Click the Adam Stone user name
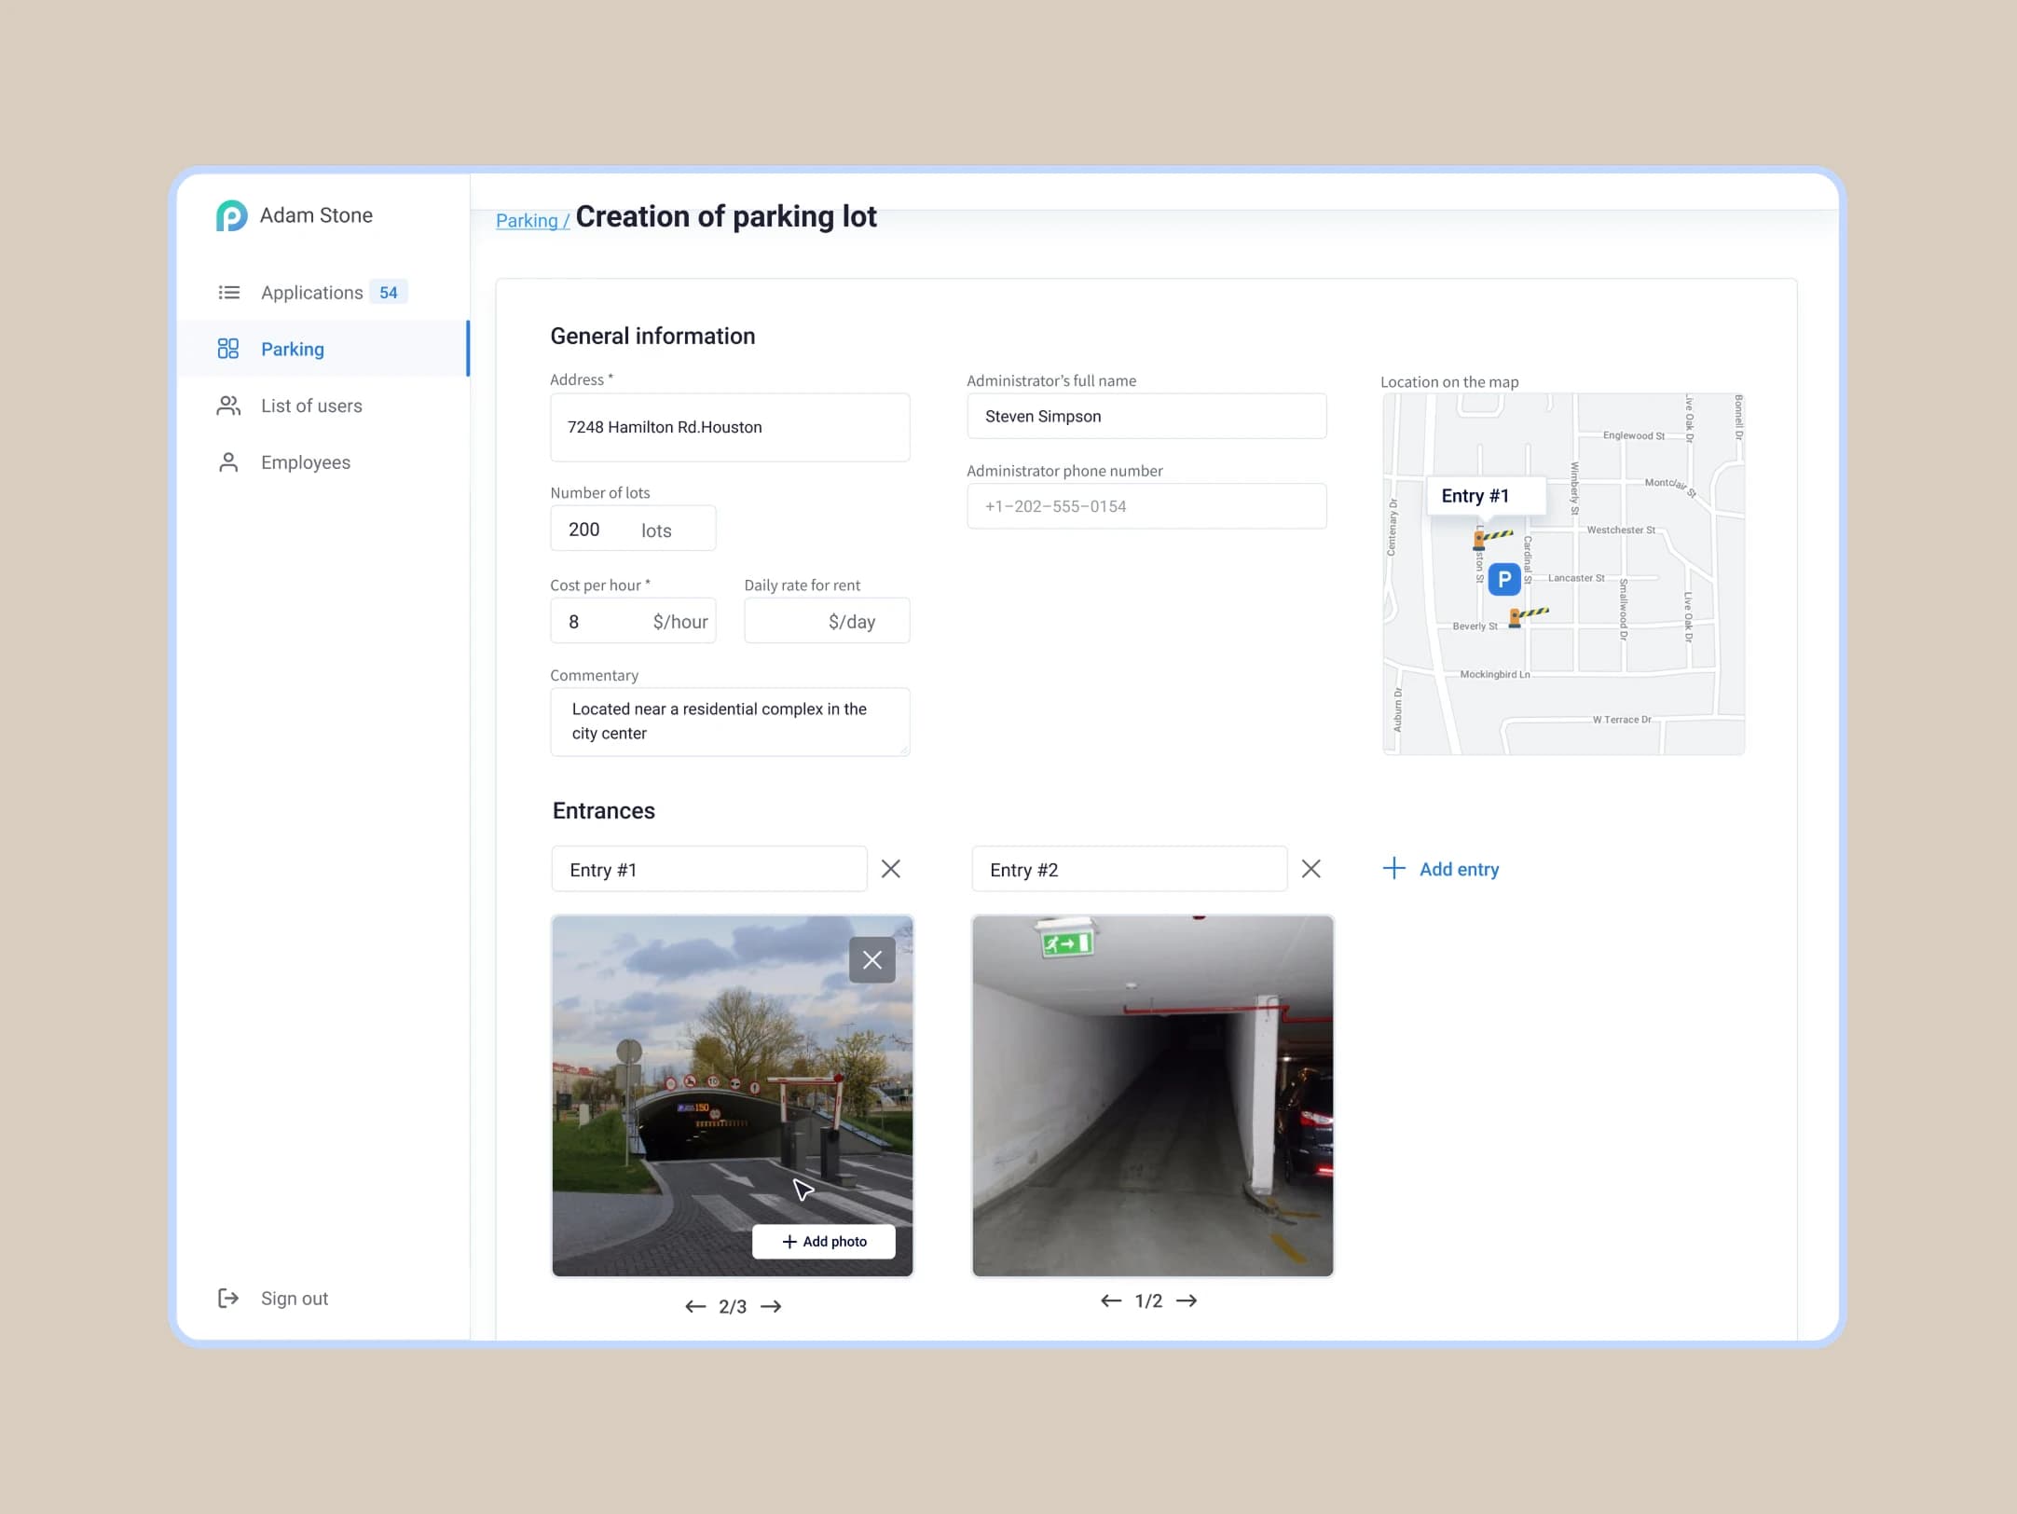 [x=316, y=215]
